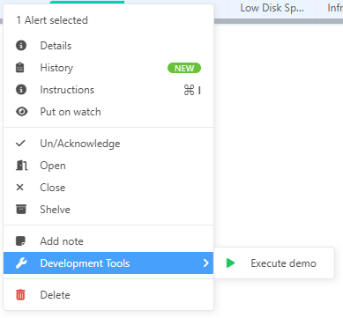Choose Un/Acknowledge option
The image size is (343, 318).
click(108, 144)
